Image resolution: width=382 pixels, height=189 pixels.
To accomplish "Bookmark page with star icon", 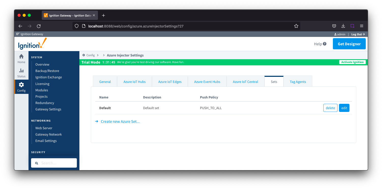I will click(x=296, y=26).
